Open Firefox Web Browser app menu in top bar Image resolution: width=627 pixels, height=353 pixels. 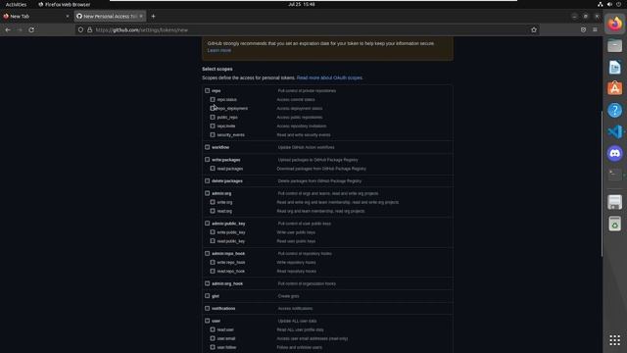[65, 4]
